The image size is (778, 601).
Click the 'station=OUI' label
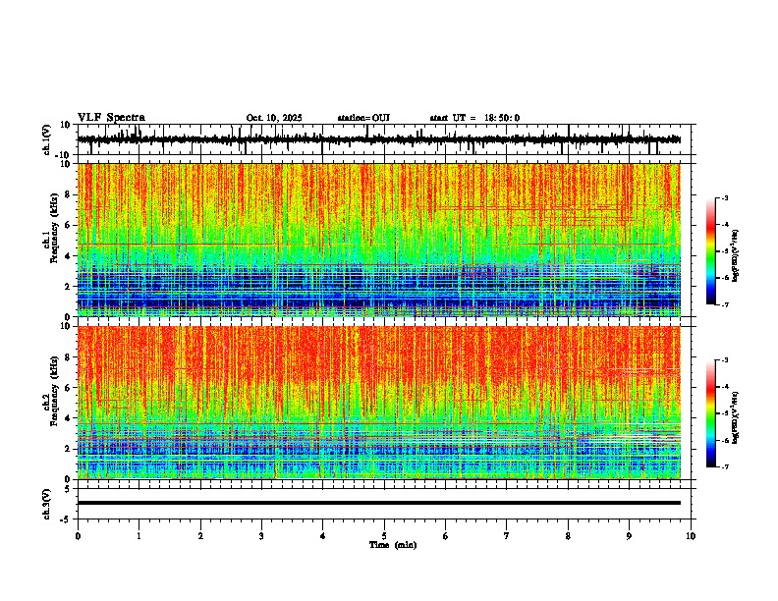coord(363,118)
